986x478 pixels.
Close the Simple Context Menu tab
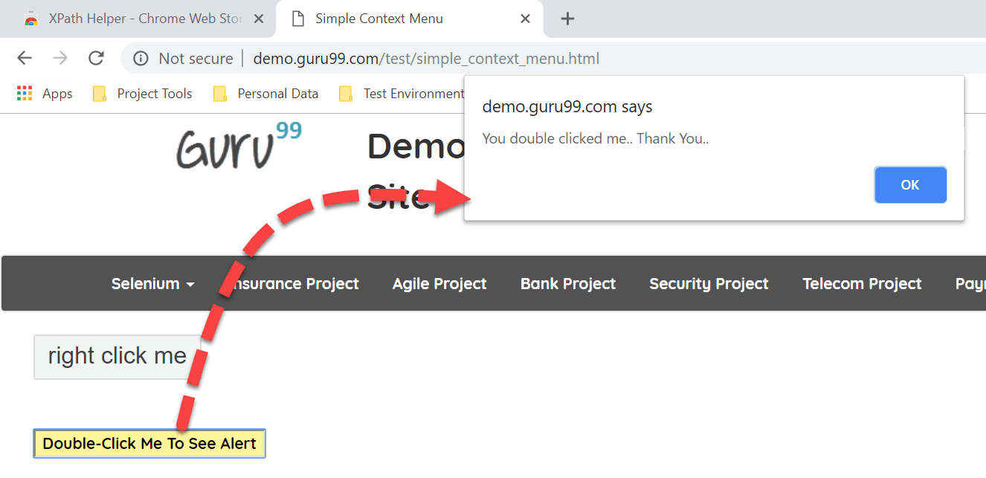click(525, 19)
